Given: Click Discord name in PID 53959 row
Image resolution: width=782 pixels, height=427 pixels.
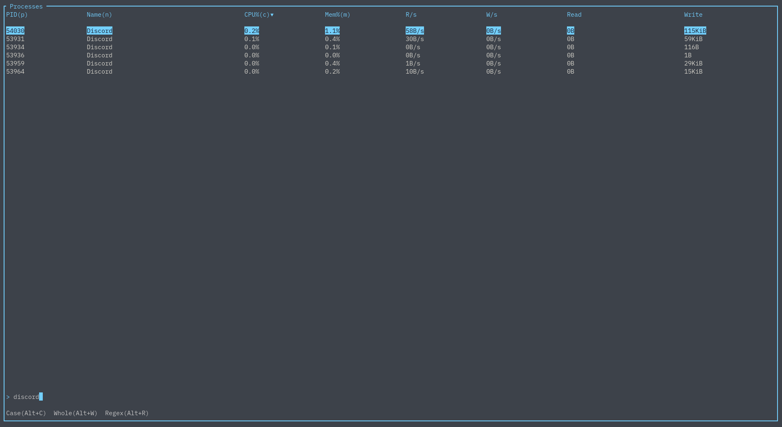Looking at the screenshot, I should coord(99,63).
